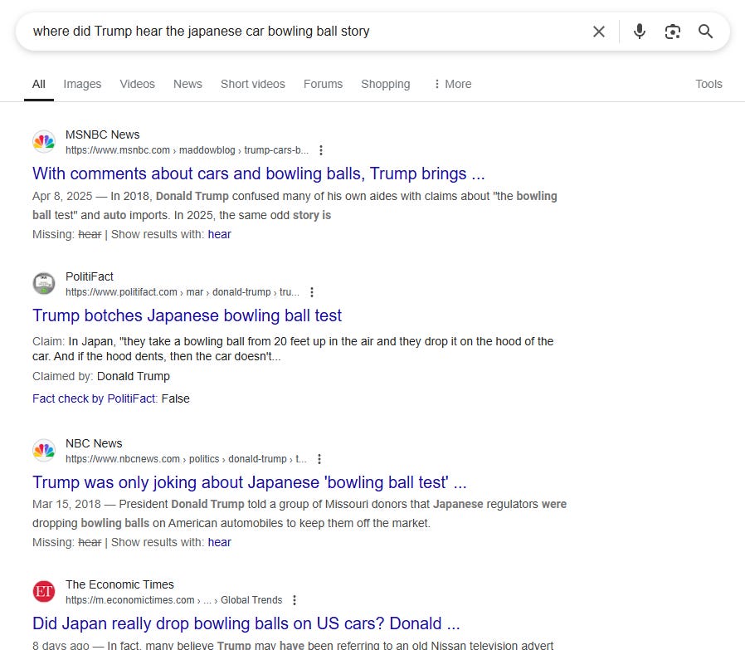Viewport: 745px width, 650px height.
Task: Click the 'MSNBC News' source name
Action: (103, 135)
